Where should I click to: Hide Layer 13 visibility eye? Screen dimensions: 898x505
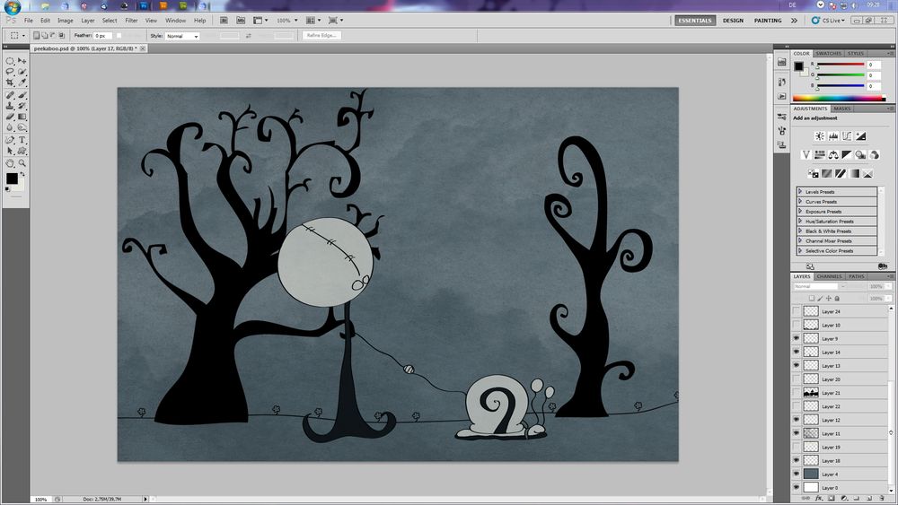(x=796, y=365)
